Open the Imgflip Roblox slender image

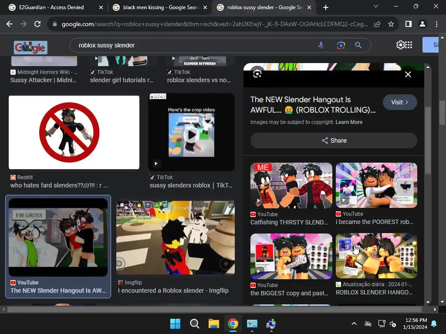176,237
